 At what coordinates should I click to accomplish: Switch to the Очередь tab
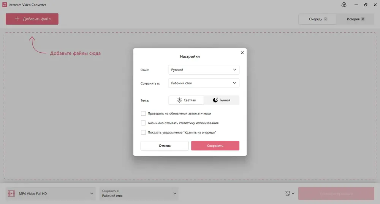pyautogui.click(x=317, y=19)
